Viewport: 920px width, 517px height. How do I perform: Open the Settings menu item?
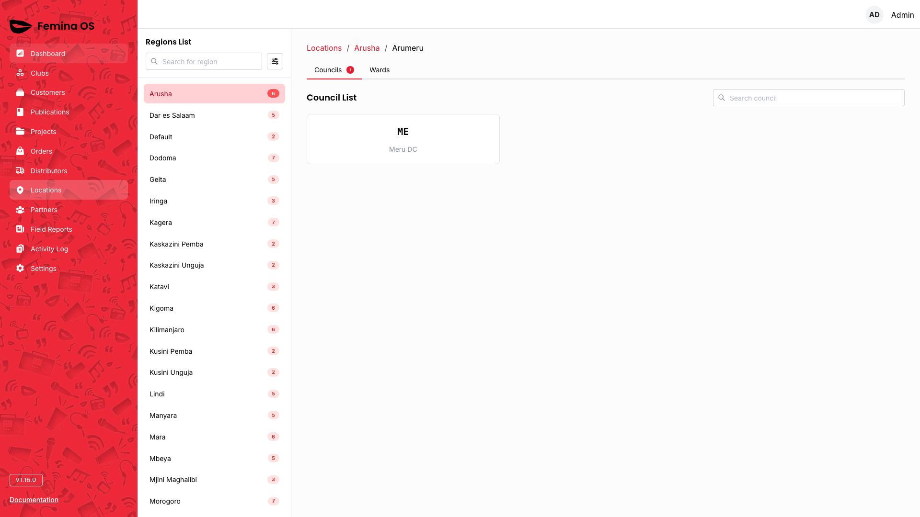69,268
